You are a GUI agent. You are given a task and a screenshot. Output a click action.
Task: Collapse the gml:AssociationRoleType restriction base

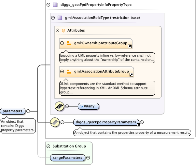(x=53, y=18)
